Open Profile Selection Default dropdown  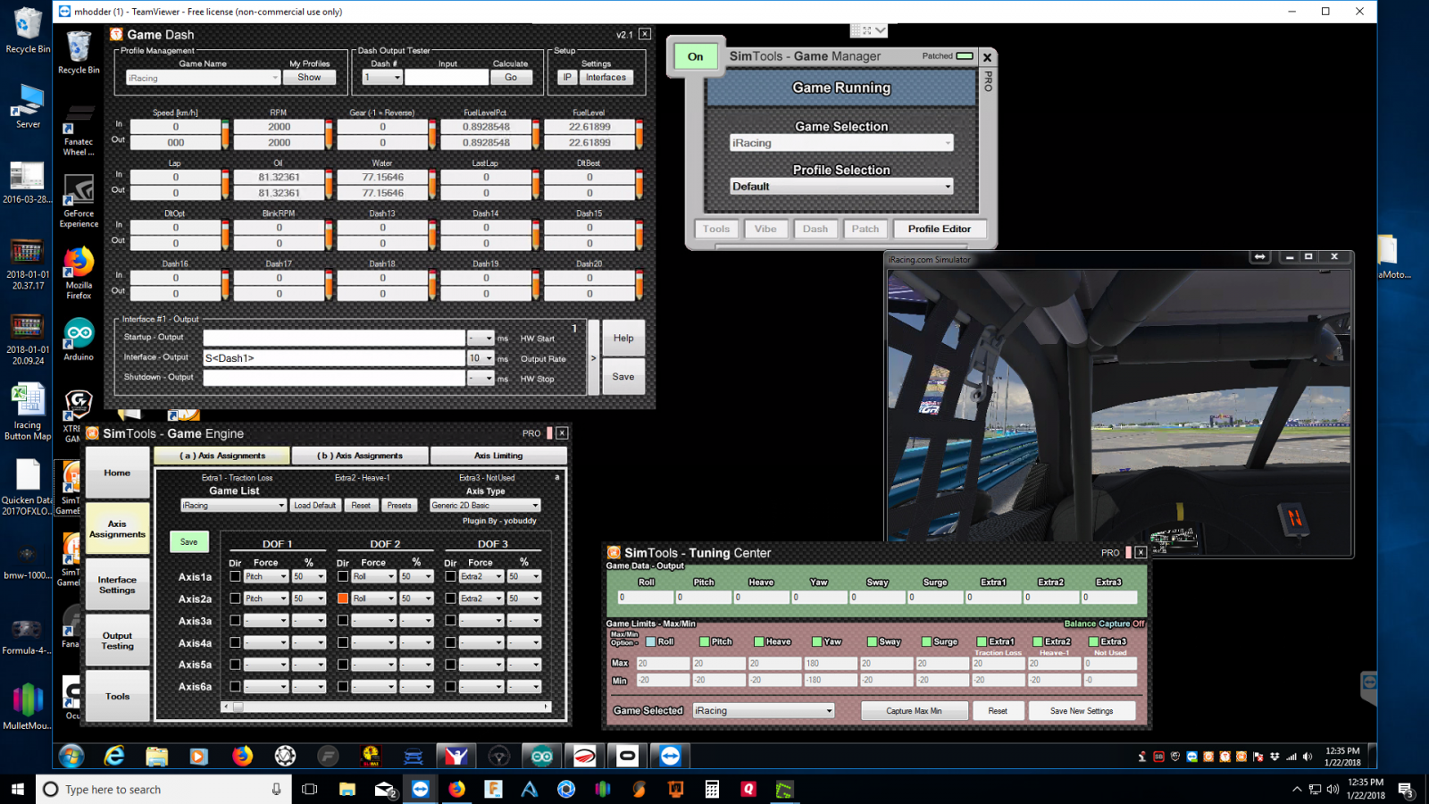[841, 187]
